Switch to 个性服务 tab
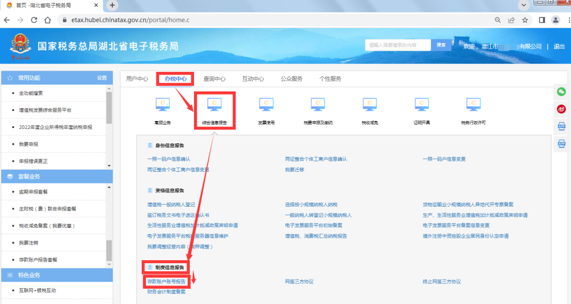 330,79
